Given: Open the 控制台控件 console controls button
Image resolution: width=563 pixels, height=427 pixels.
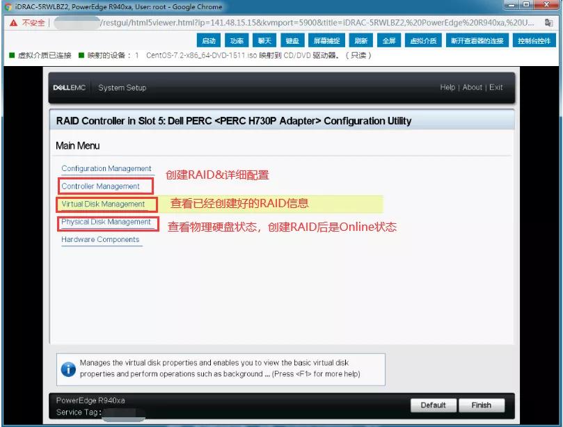Looking at the screenshot, I should [x=534, y=40].
